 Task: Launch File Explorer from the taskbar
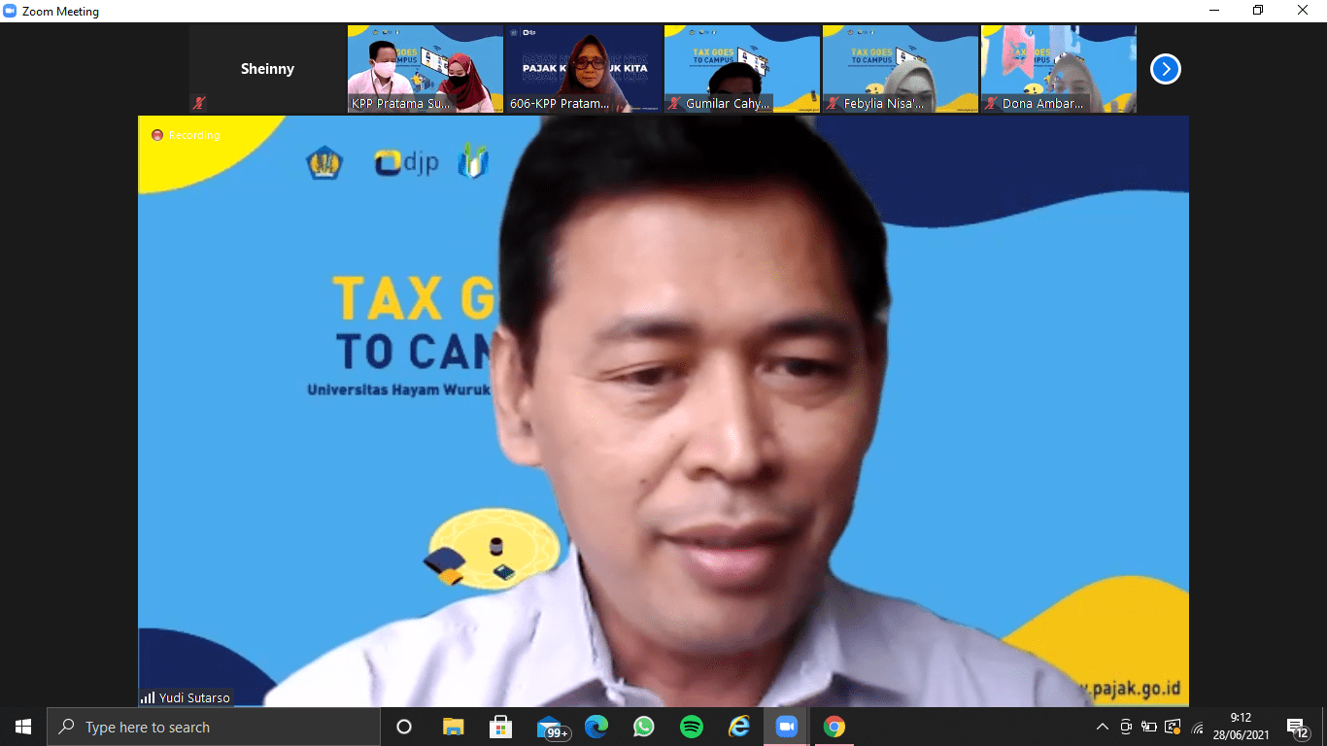pyautogui.click(x=453, y=727)
